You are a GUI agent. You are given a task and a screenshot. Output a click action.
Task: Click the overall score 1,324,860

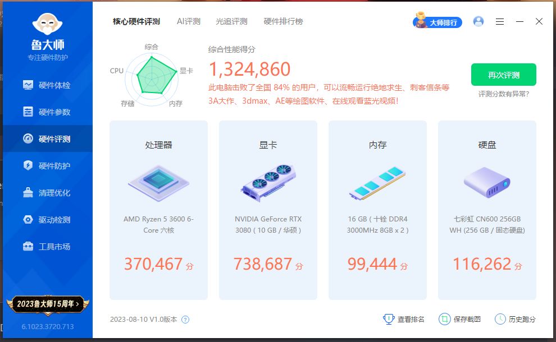point(250,69)
